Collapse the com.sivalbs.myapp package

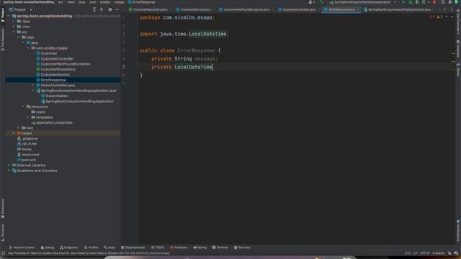(x=28, y=48)
